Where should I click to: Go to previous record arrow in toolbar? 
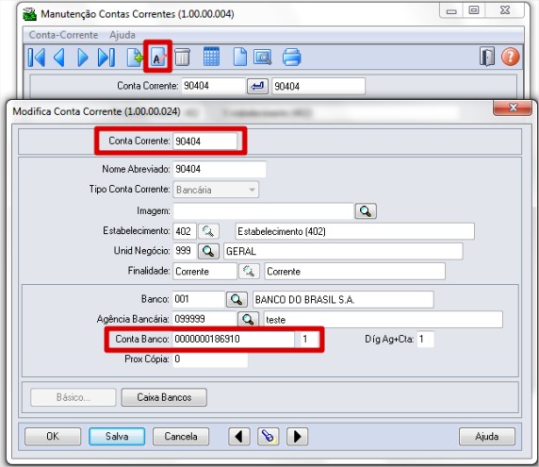[x=59, y=58]
